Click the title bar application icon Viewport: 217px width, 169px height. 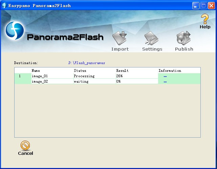pyautogui.click(x=4, y=5)
